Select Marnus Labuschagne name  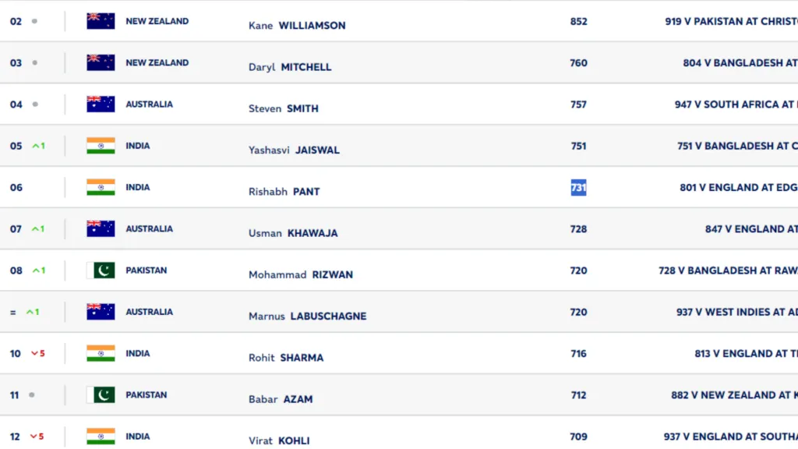[307, 316]
